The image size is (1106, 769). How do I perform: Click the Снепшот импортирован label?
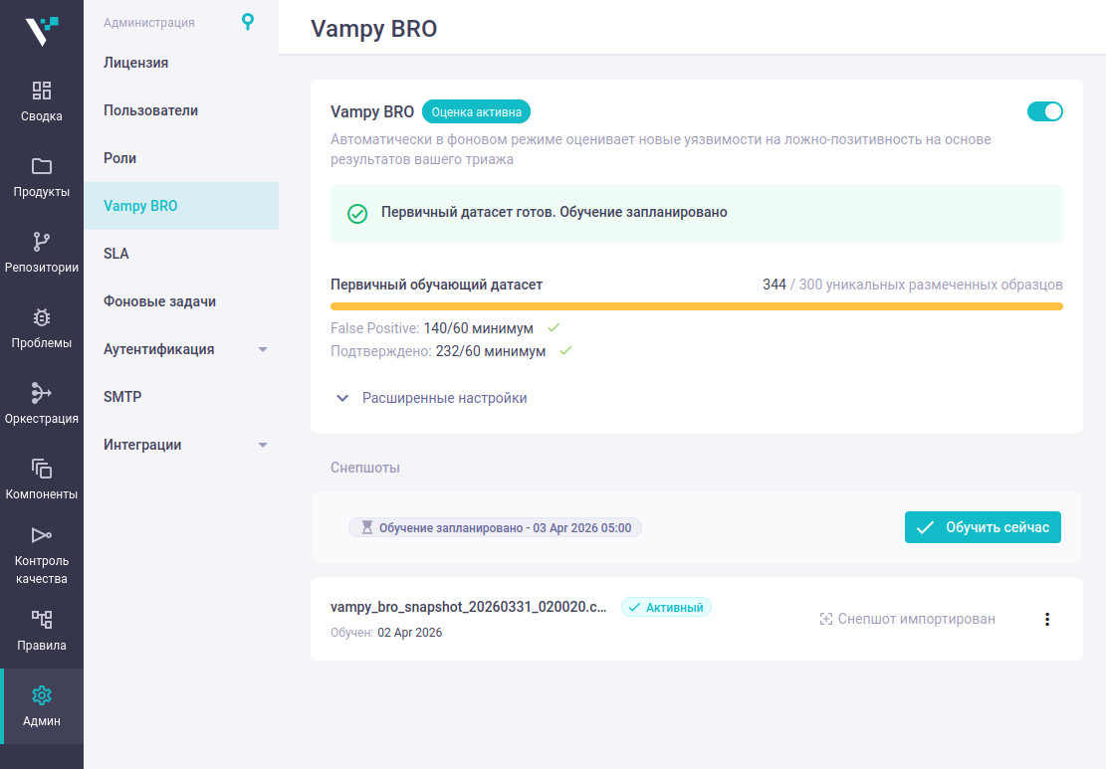pyautogui.click(x=907, y=619)
